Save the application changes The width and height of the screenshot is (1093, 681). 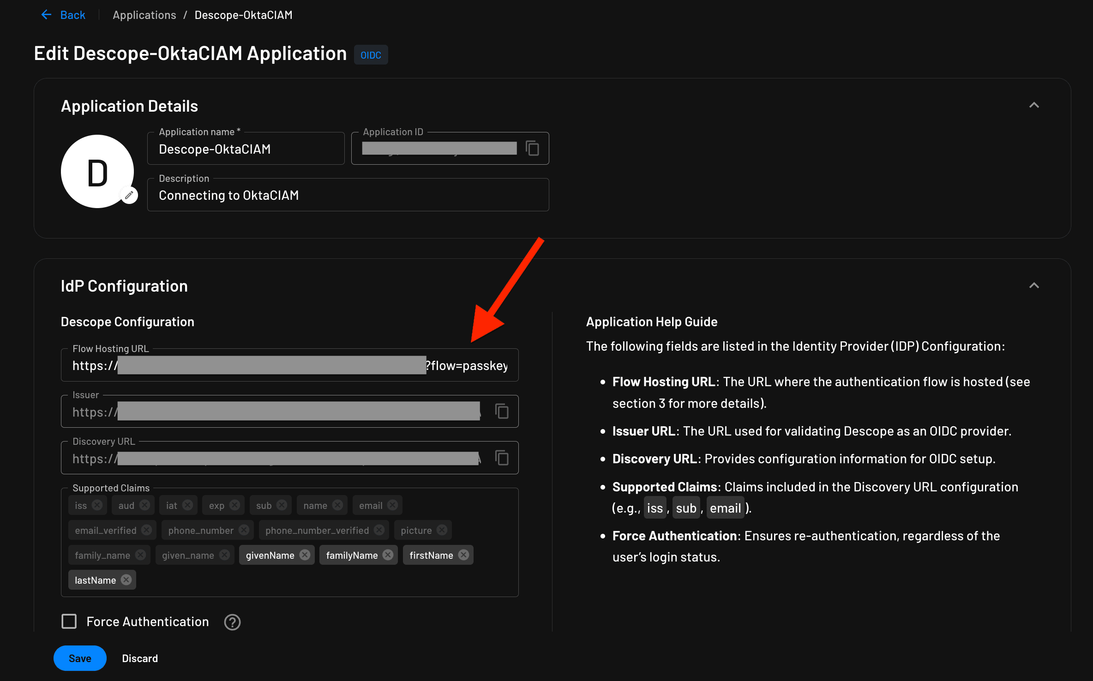tap(79, 658)
